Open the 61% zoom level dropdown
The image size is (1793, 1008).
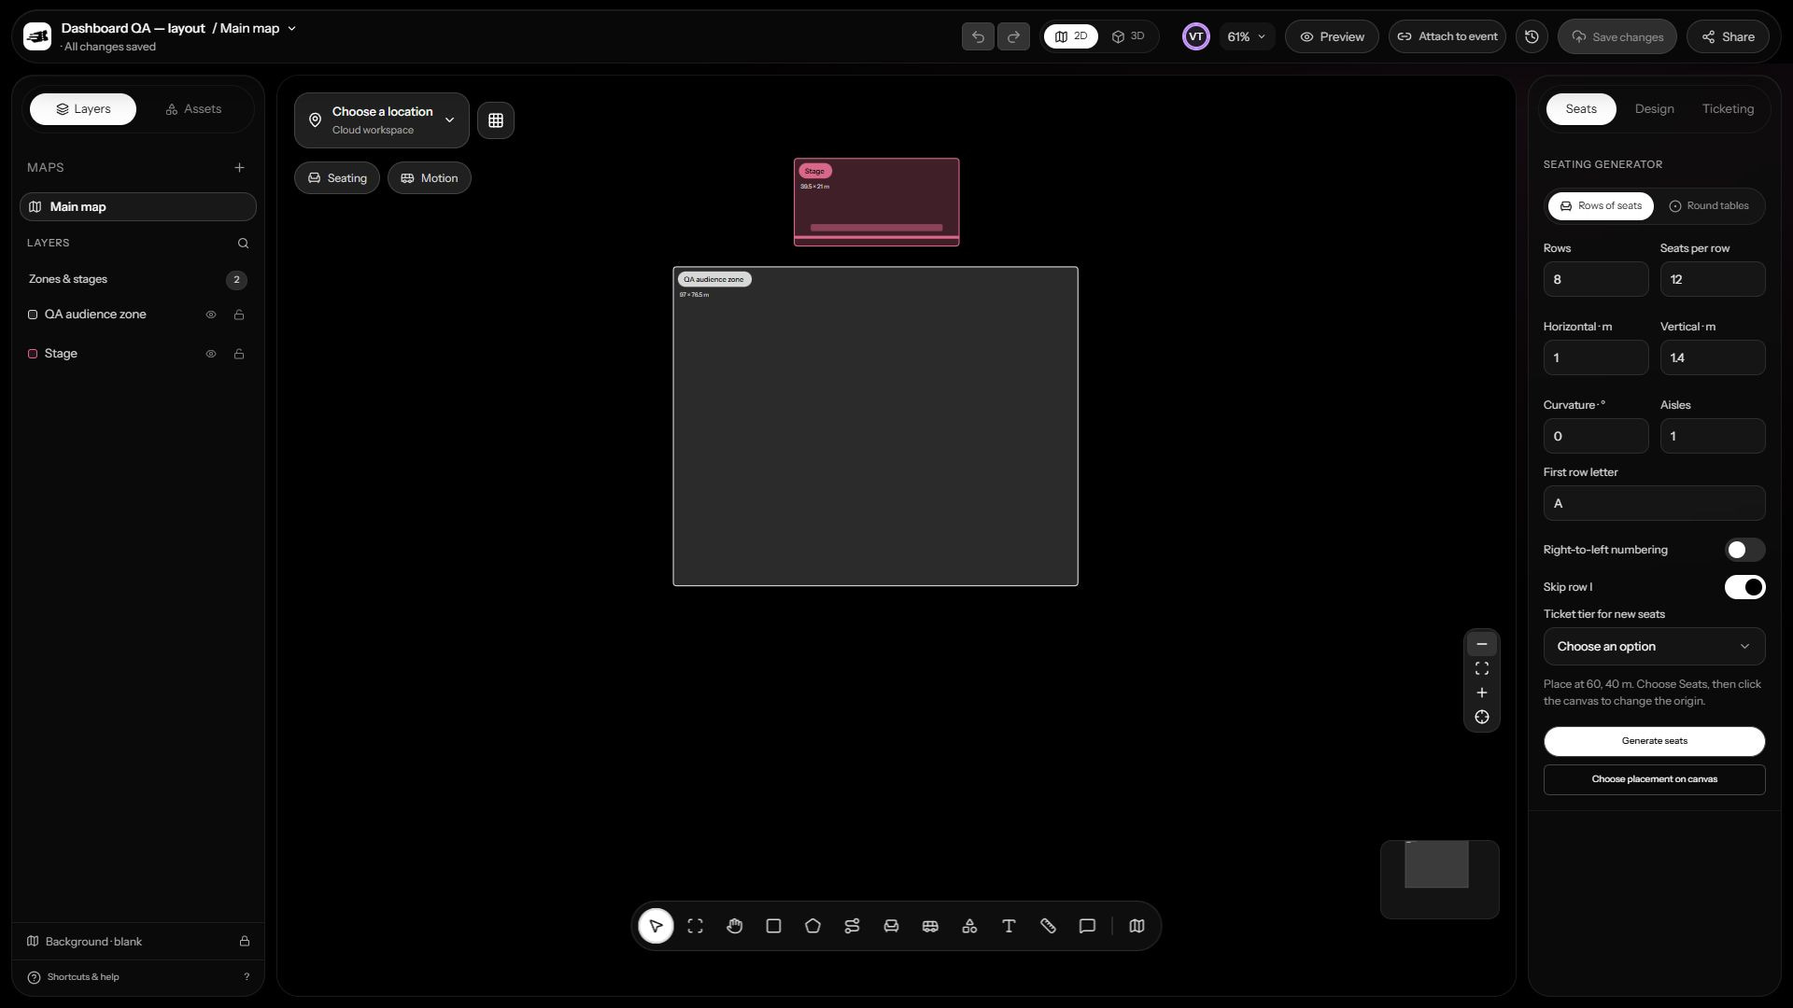coord(1247,36)
